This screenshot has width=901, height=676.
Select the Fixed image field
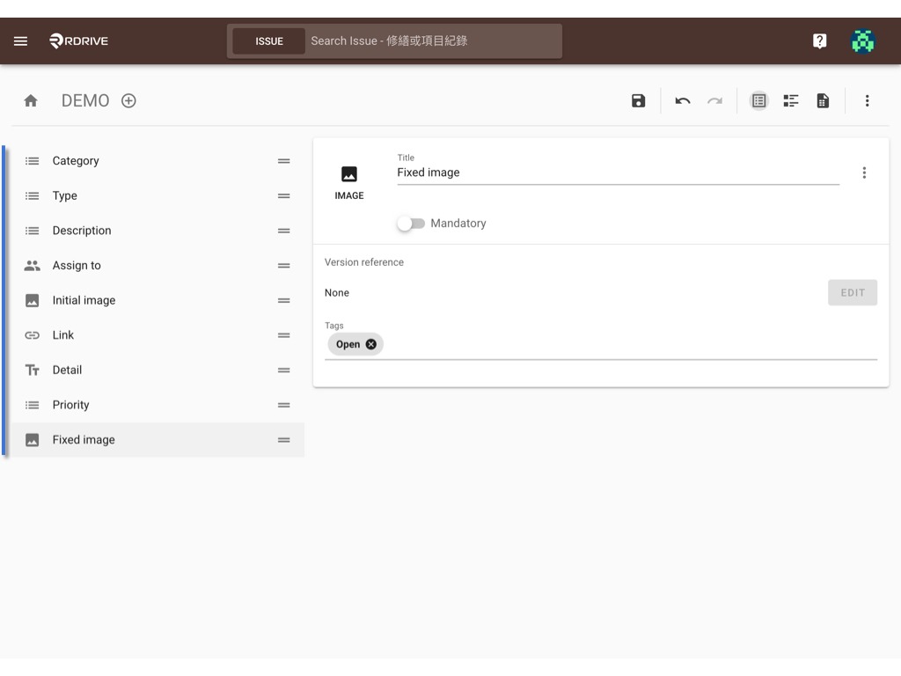(157, 440)
